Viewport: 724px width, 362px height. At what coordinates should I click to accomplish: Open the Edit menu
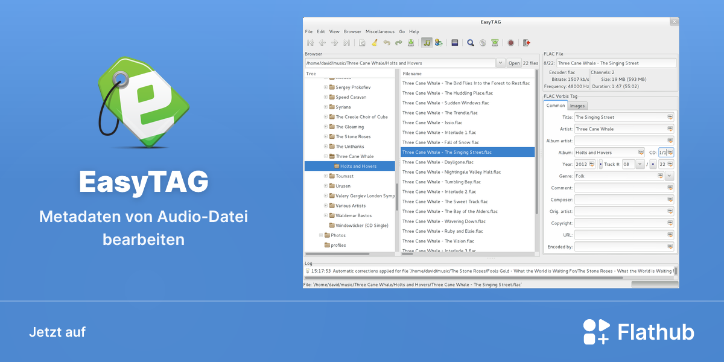click(x=321, y=31)
